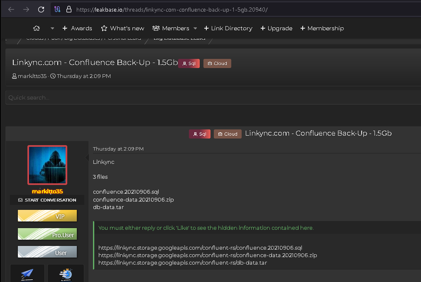Viewport: 421px width, 282px height.
Task: Select the Pro.User banner in sidebar
Action: [47, 234]
